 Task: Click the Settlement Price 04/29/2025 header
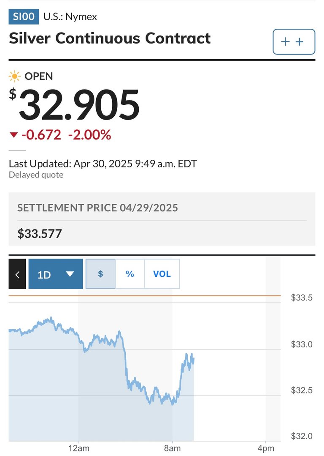pos(97,208)
